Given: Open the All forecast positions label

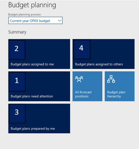Looking at the screenshot, I should pos(83,94).
